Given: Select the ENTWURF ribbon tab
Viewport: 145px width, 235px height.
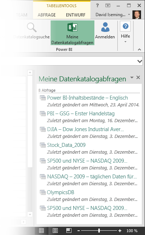Looking at the screenshot, I should pos(76,15).
